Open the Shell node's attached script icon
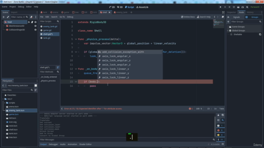The image size is (264, 148). click(32, 22)
